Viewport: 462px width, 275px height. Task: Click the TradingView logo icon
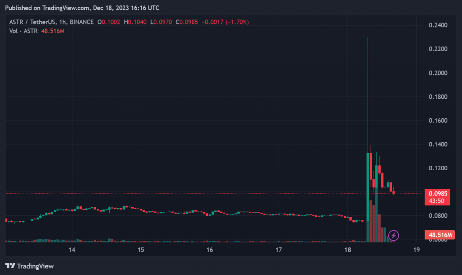(11, 266)
